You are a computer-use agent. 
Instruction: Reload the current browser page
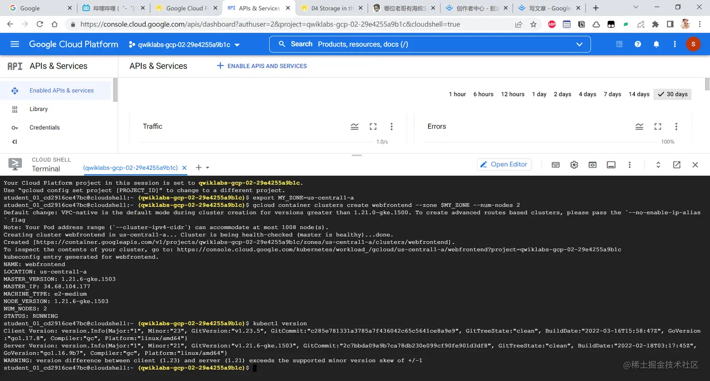pyautogui.click(x=40, y=24)
